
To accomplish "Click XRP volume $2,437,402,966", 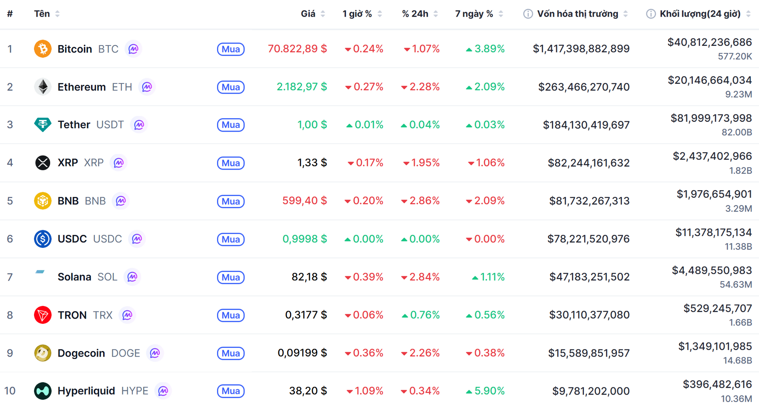I will click(712, 156).
